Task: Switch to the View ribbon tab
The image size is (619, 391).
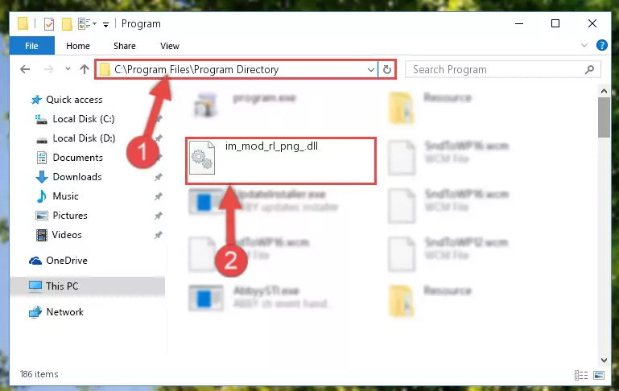Action: (169, 46)
